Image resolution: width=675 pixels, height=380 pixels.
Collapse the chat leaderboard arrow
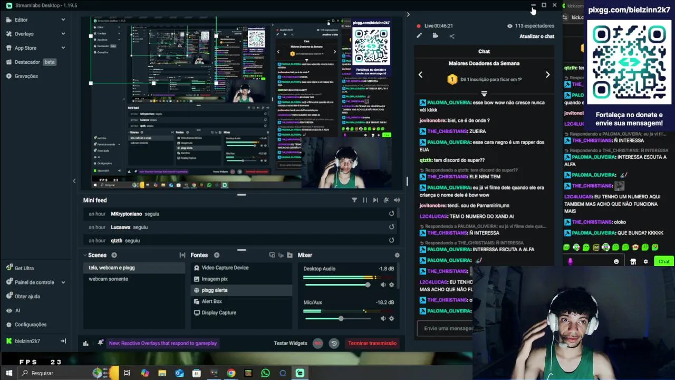click(484, 94)
